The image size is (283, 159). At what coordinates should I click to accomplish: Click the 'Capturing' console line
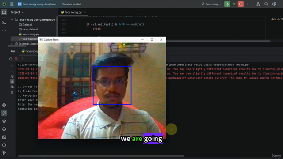(x=28, y=109)
